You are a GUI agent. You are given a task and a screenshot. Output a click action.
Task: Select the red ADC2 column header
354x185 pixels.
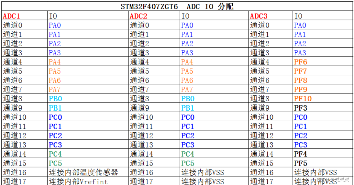coord(138,16)
